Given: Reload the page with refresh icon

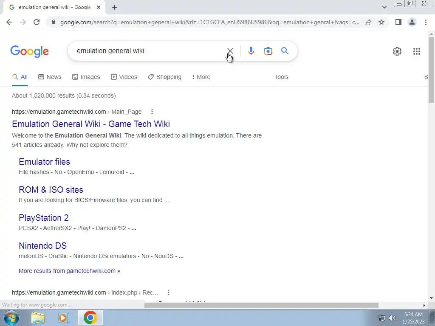Looking at the screenshot, I should coord(37,22).
